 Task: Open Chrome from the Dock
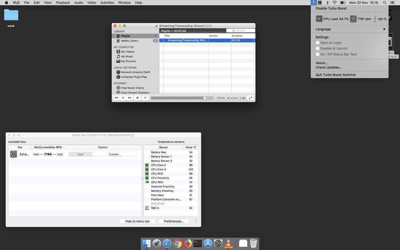[177, 243]
